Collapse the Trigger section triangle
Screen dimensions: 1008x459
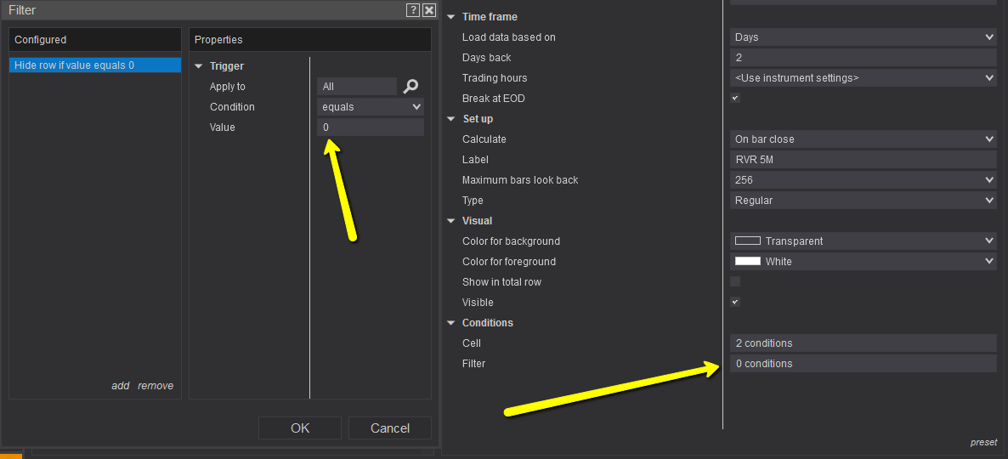pyautogui.click(x=199, y=66)
